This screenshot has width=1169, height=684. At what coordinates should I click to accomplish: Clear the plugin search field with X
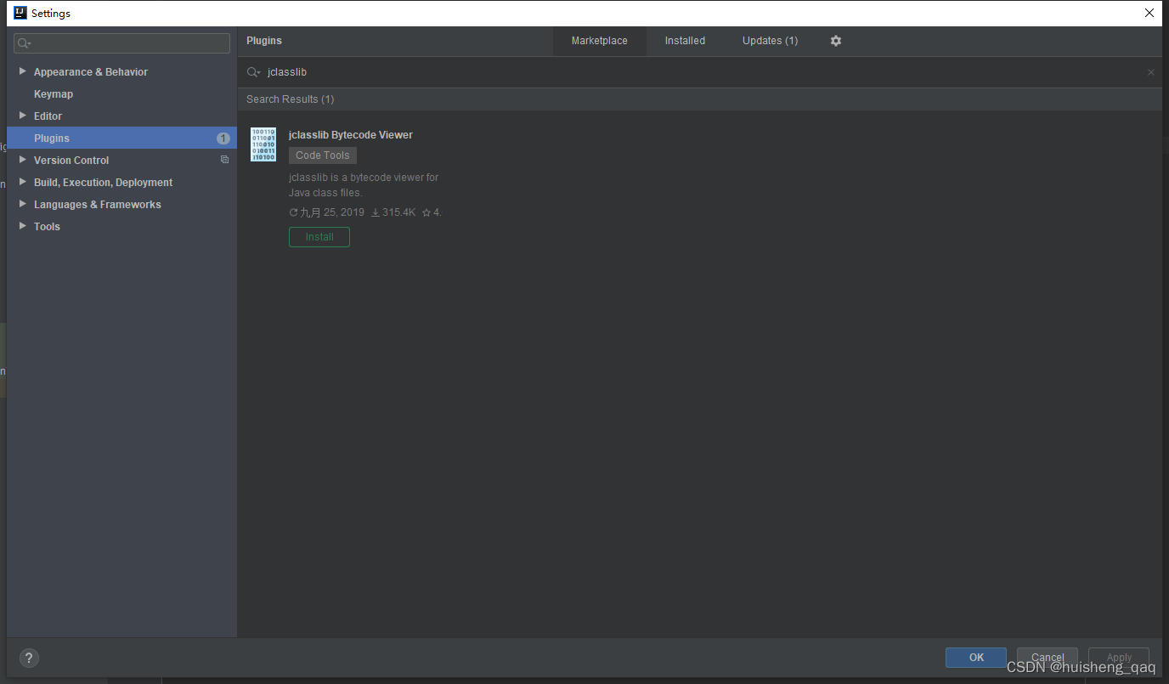(1151, 72)
